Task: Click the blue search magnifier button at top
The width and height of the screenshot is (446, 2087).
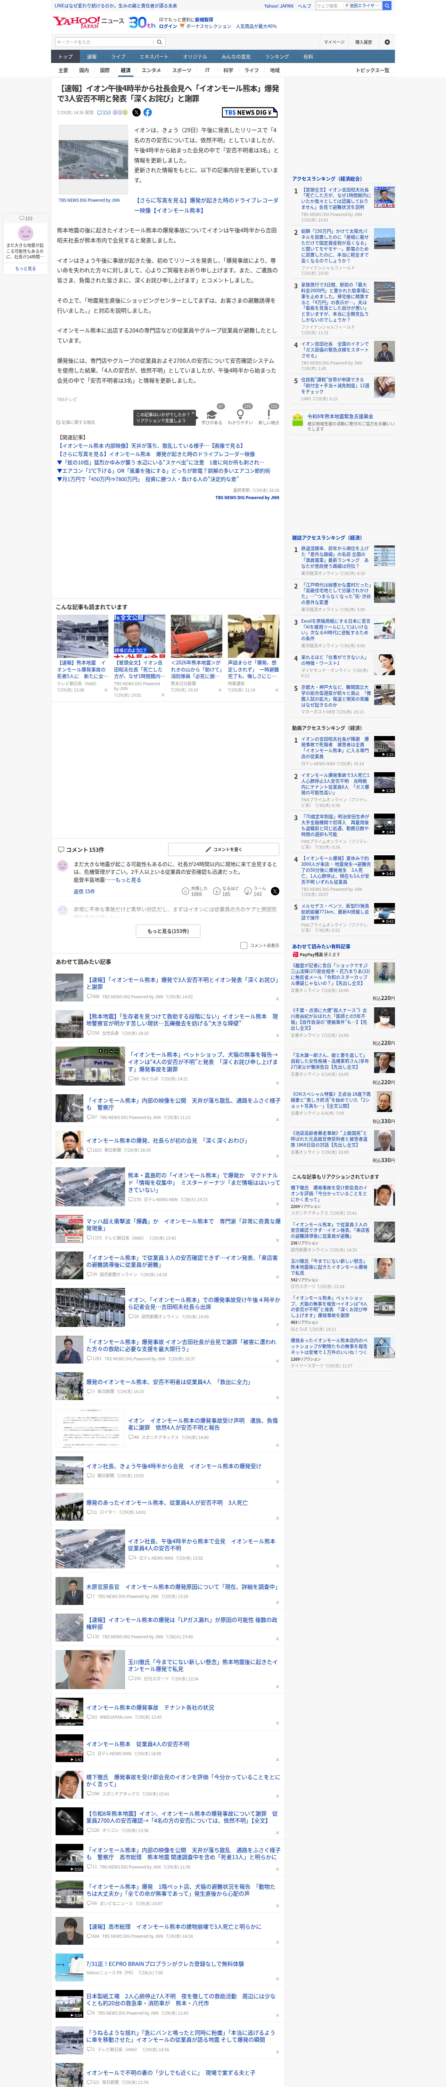Action: [x=387, y=6]
